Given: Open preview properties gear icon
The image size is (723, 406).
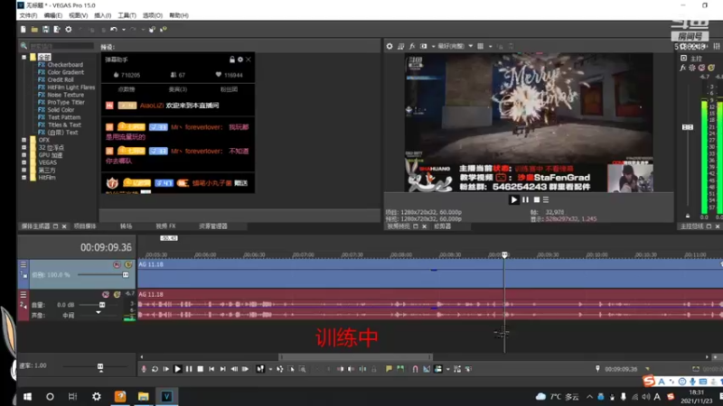Looking at the screenshot, I should [x=390, y=46].
